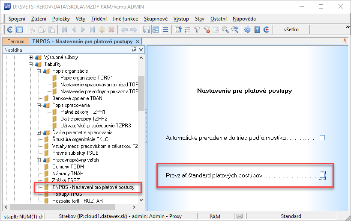Pin the Nabídka panel with pushpin icon
This screenshot has height=221, width=351.
pyautogui.click(x=134, y=50)
